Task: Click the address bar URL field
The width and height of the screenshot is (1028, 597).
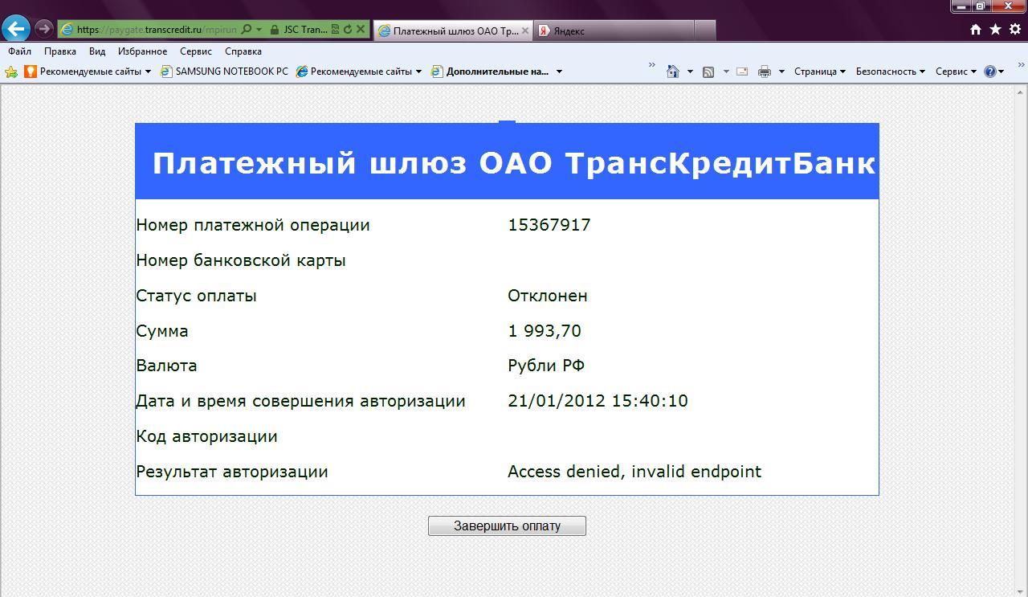Action: point(157,30)
